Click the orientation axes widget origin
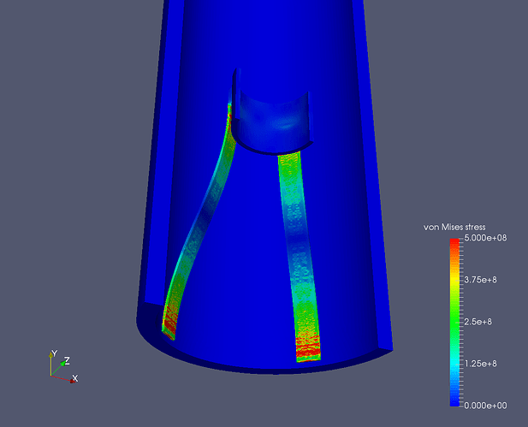The height and width of the screenshot is (427, 528). [50, 375]
